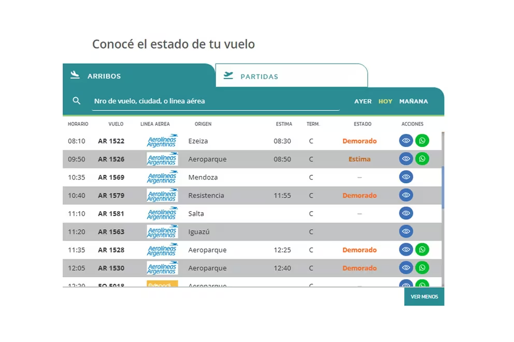Show details for Resistencia flight AR 1579

406,195
